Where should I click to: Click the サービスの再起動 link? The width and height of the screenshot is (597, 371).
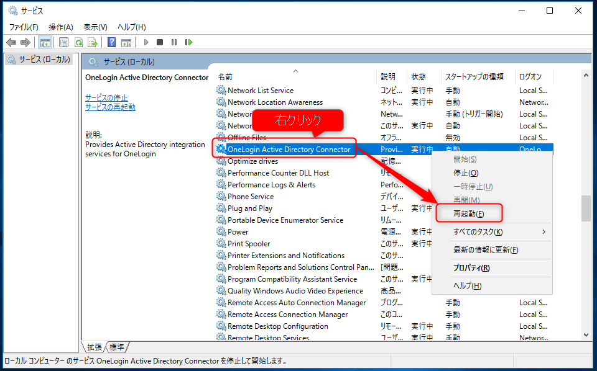[110, 107]
